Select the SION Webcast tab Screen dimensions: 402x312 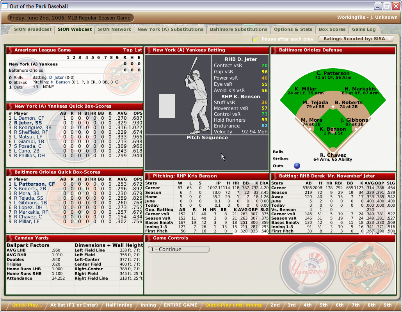[x=75, y=30]
